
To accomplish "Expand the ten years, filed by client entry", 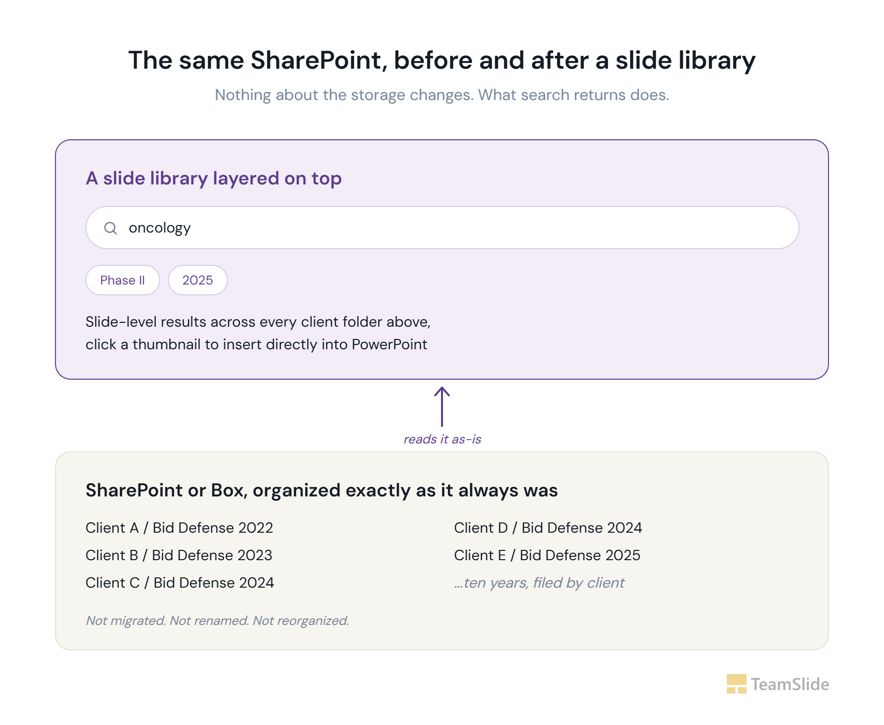I will [539, 583].
